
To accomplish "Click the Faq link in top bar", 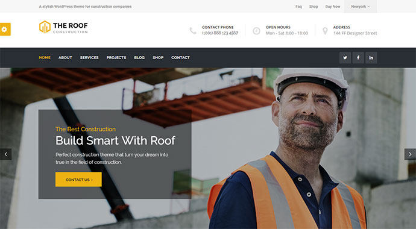I will [298, 7].
